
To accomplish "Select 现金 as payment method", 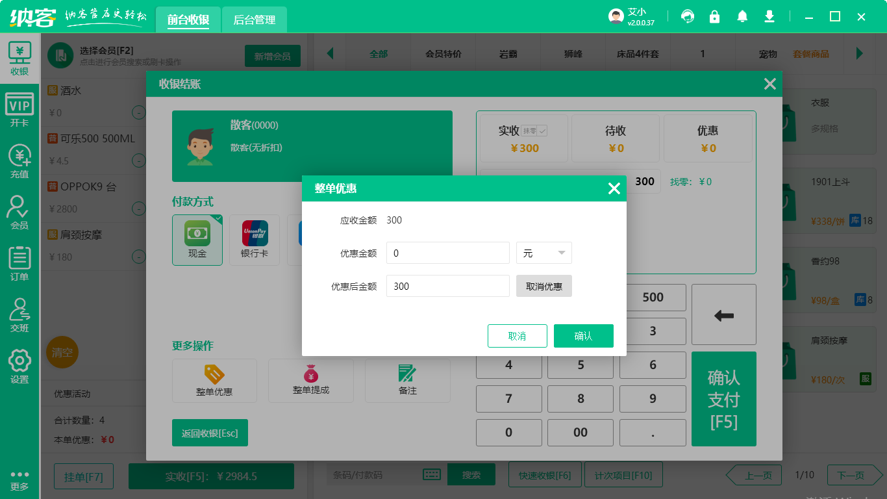I will (x=197, y=240).
